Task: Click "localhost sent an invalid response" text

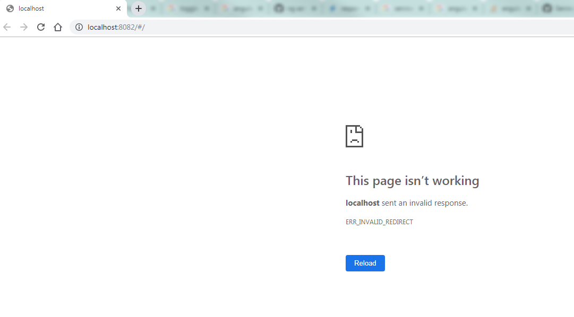Action: click(x=407, y=203)
